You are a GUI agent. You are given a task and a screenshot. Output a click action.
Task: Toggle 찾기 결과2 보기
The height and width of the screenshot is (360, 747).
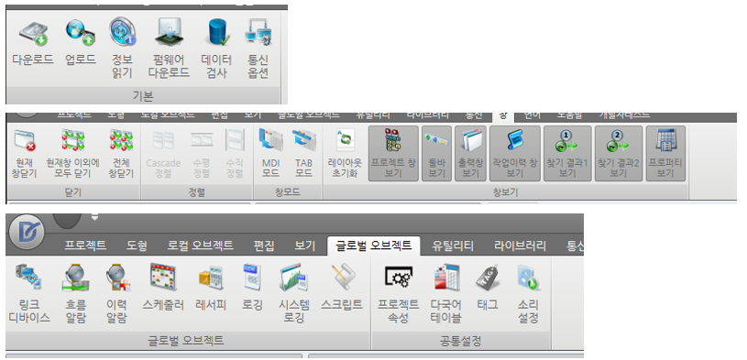(619, 154)
